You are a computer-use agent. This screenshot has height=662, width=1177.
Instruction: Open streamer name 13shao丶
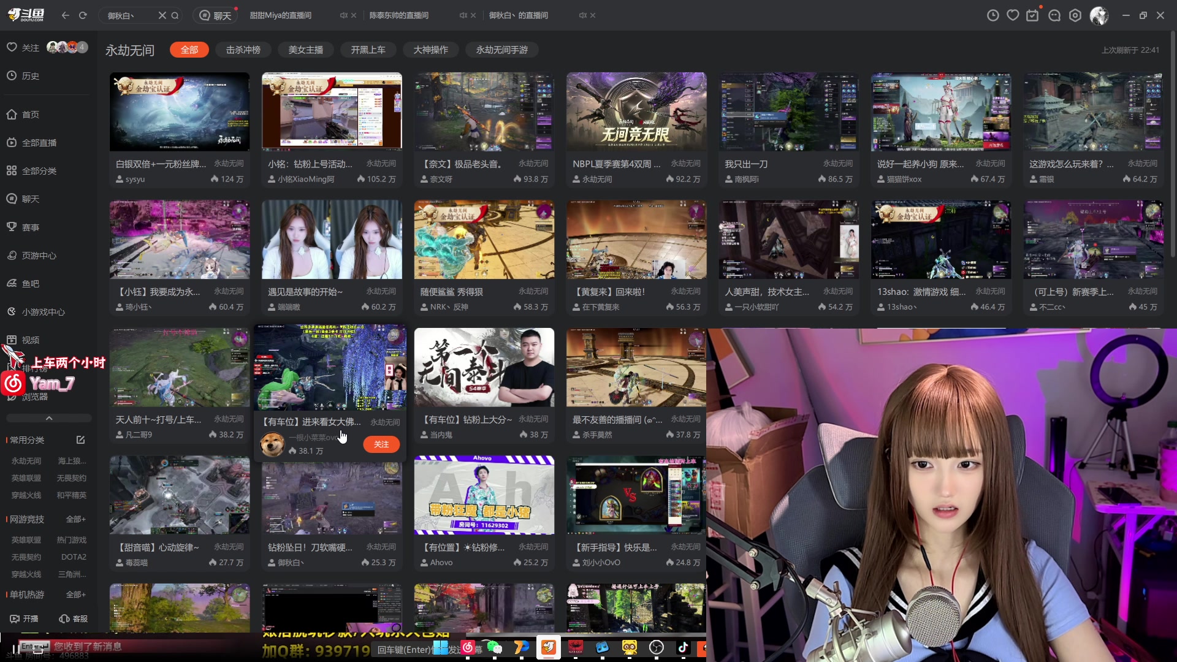902,307
